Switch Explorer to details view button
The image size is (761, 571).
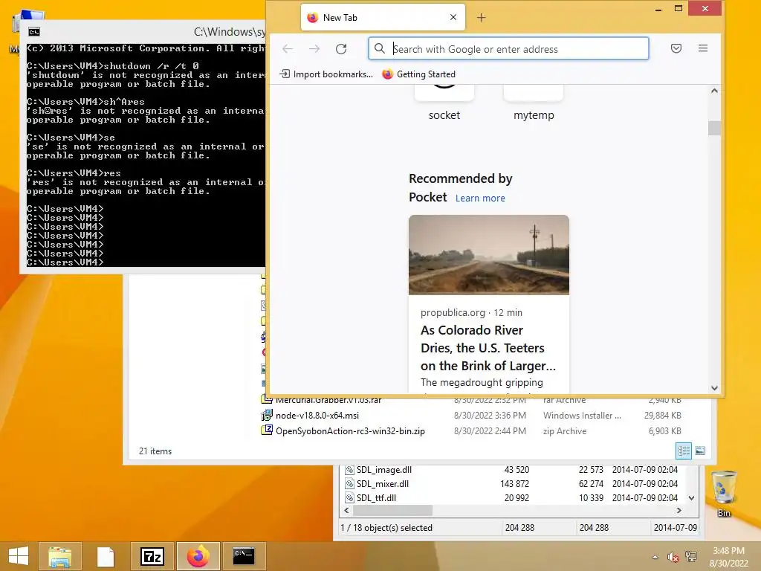click(x=684, y=451)
